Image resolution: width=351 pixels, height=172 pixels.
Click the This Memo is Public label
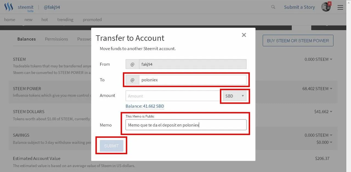click(140, 116)
